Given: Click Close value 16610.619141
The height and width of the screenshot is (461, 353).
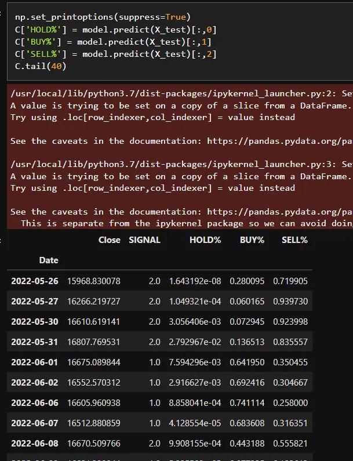Looking at the screenshot, I should (94, 322).
